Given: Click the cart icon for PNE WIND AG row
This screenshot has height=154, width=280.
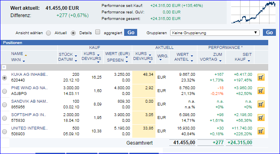Looking at the screenshot, I should tap(261, 91).
